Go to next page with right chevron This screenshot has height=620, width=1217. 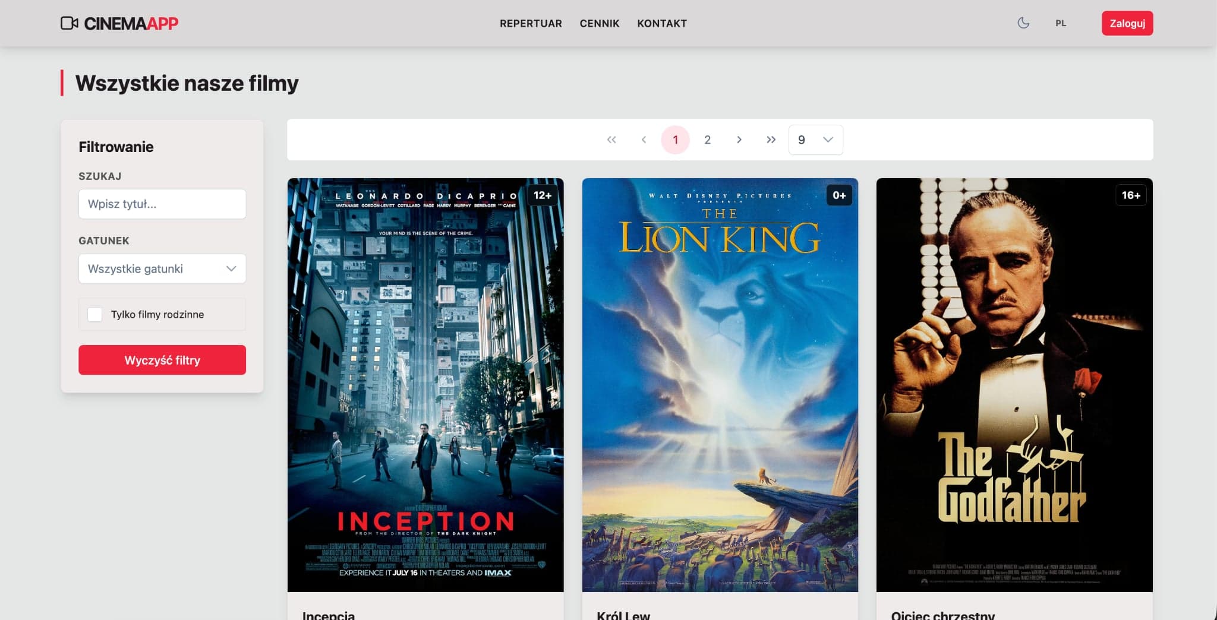click(739, 140)
